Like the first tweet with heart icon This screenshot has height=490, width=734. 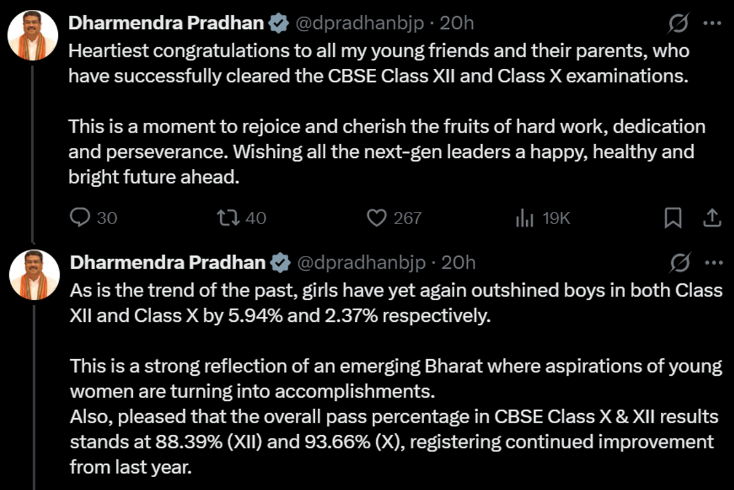click(x=376, y=218)
